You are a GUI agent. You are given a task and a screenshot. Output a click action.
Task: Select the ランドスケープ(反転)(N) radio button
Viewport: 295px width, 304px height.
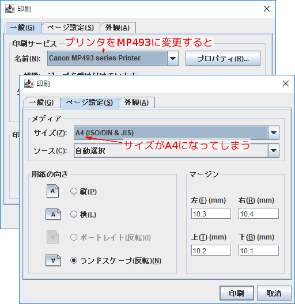tap(74, 260)
